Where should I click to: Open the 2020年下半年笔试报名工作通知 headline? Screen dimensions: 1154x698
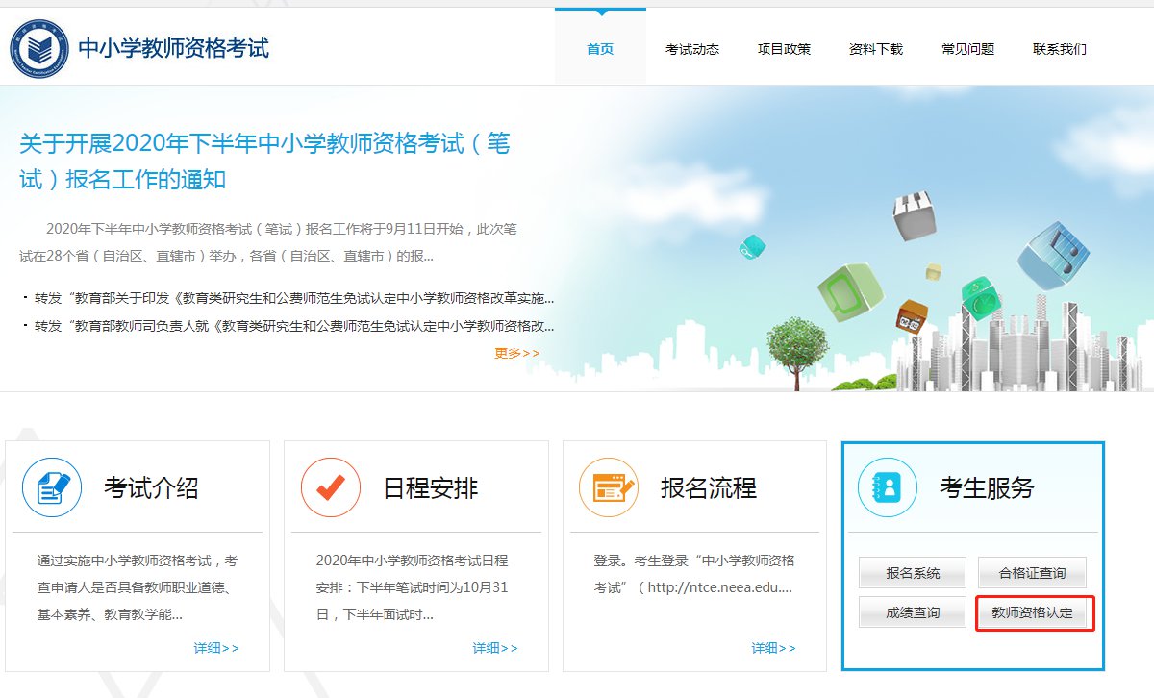point(265,162)
